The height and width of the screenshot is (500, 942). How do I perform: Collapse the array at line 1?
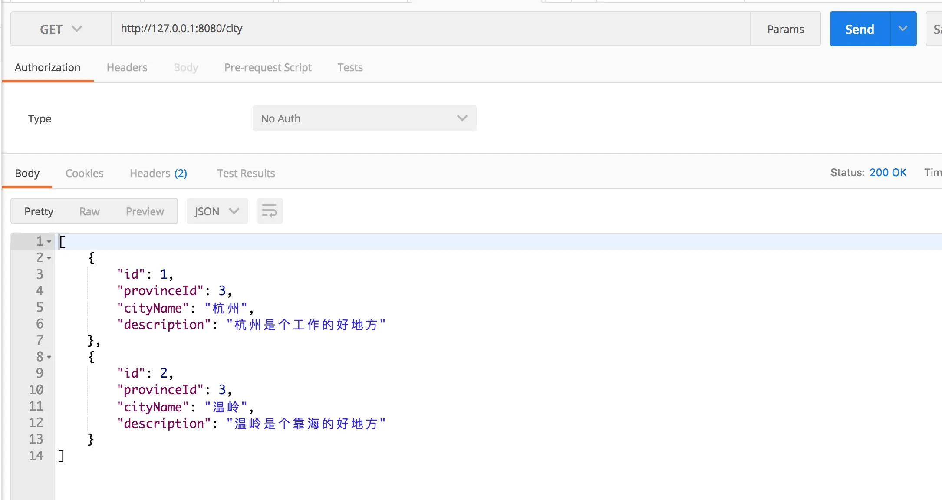coord(49,241)
